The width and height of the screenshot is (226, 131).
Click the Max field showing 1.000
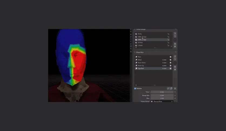[162, 98]
